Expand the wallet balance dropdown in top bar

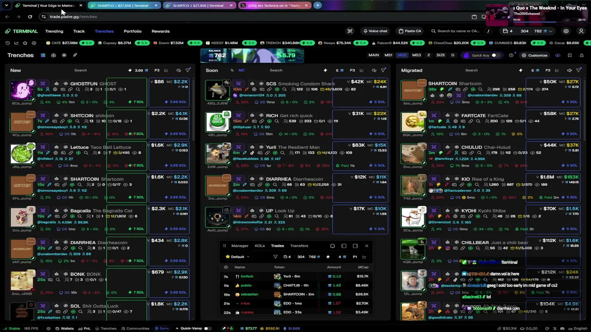tap(550, 31)
